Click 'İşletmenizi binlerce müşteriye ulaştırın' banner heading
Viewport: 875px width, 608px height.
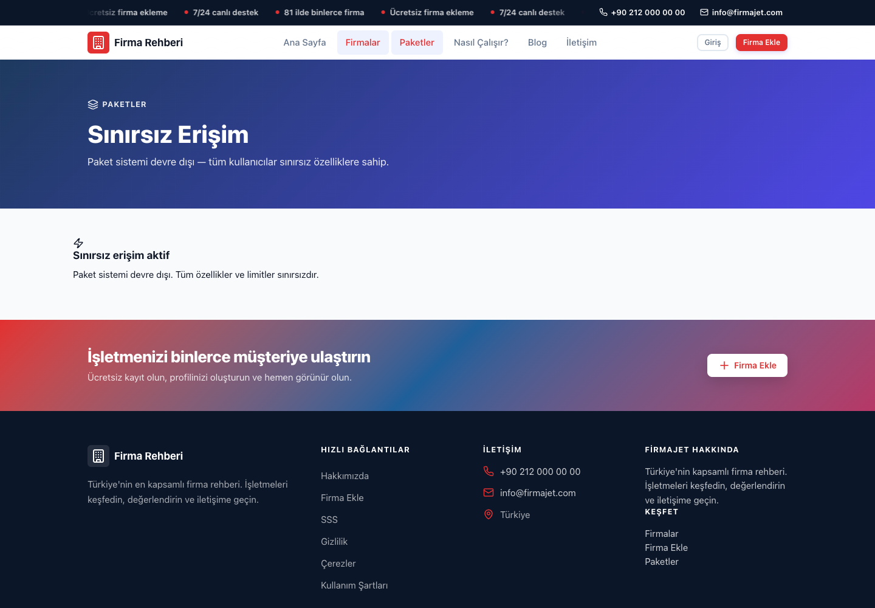229,357
